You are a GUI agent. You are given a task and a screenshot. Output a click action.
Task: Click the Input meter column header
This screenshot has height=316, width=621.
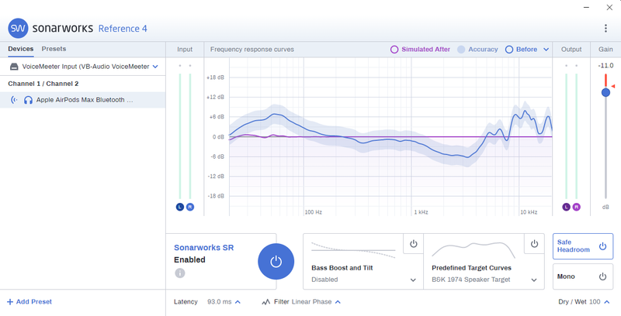coord(185,50)
